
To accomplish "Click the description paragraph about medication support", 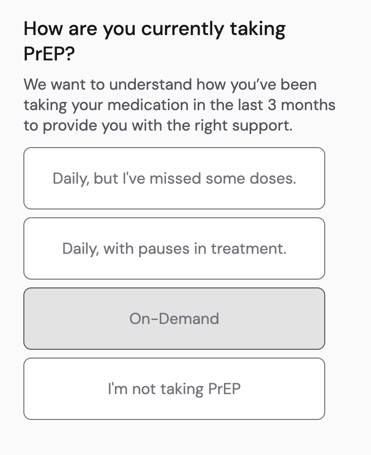I will click(x=179, y=105).
